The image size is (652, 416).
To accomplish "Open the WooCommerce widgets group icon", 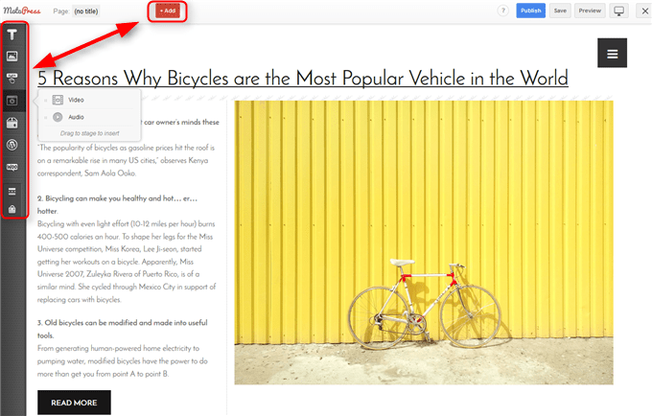I will point(12,167).
